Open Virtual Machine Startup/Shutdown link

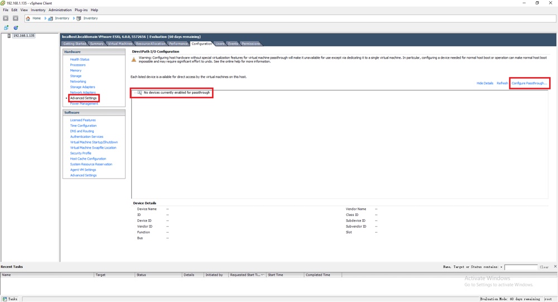94,142
